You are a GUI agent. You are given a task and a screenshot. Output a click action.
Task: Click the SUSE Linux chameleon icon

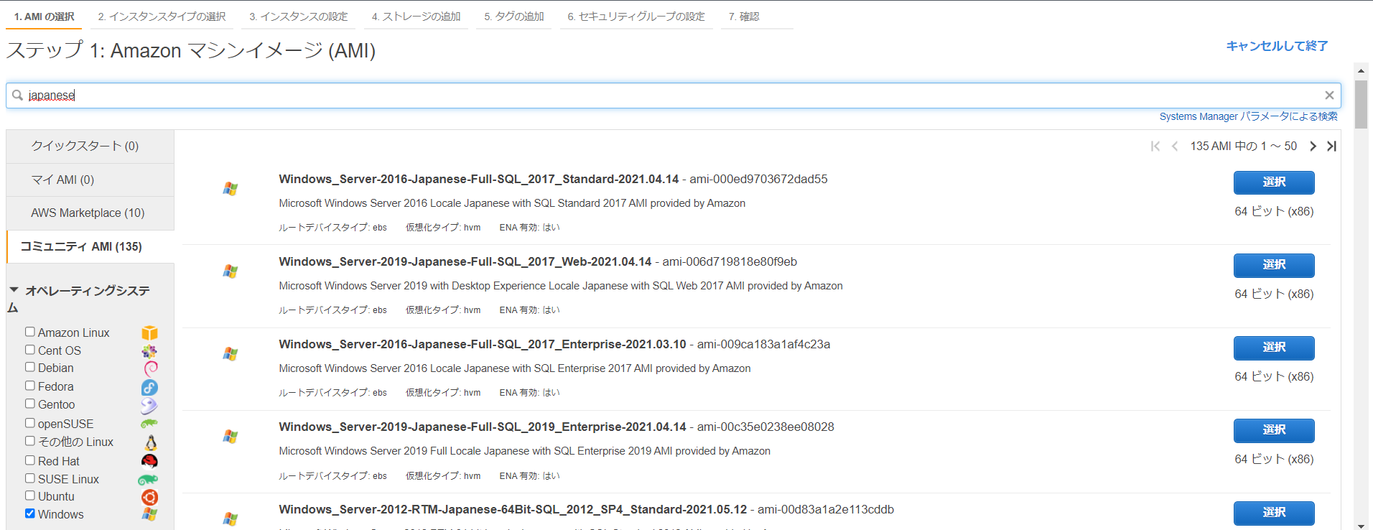[x=148, y=479]
